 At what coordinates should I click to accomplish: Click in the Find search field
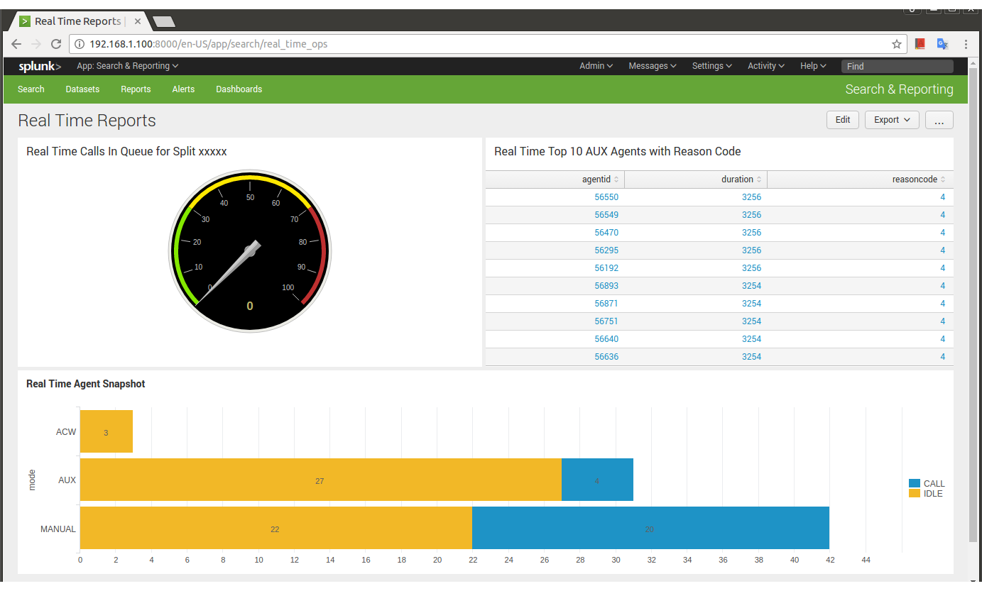click(897, 66)
